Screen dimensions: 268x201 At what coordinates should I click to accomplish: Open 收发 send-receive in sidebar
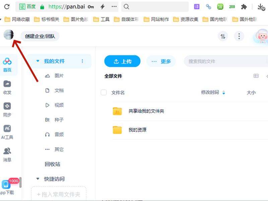[7, 87]
